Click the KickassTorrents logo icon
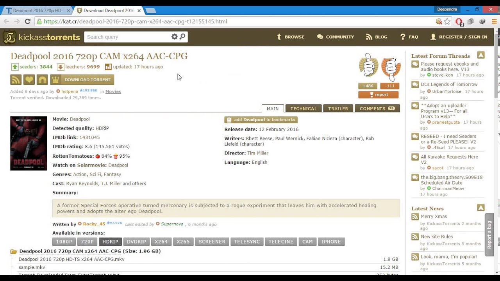This screenshot has width=500, height=281. coord(9,37)
